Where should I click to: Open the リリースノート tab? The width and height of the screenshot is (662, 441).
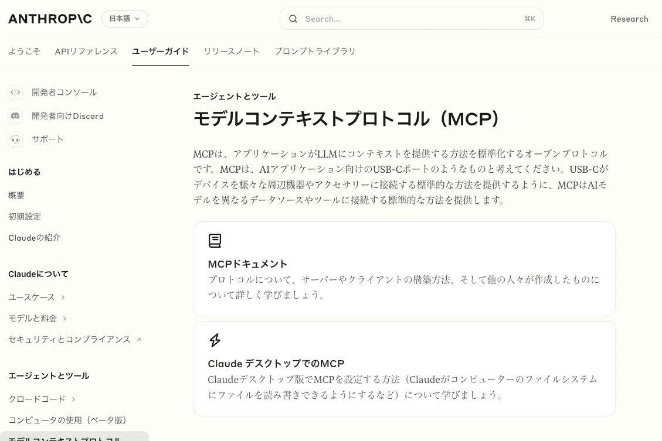231,52
